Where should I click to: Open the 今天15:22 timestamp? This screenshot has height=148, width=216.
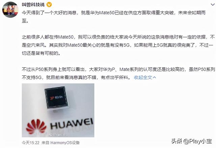point(30,143)
